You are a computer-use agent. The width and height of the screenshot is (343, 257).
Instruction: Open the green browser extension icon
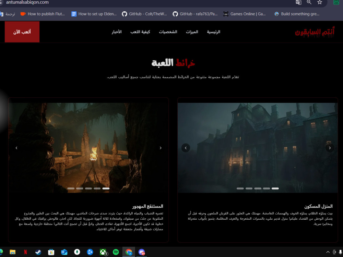coord(336,2)
